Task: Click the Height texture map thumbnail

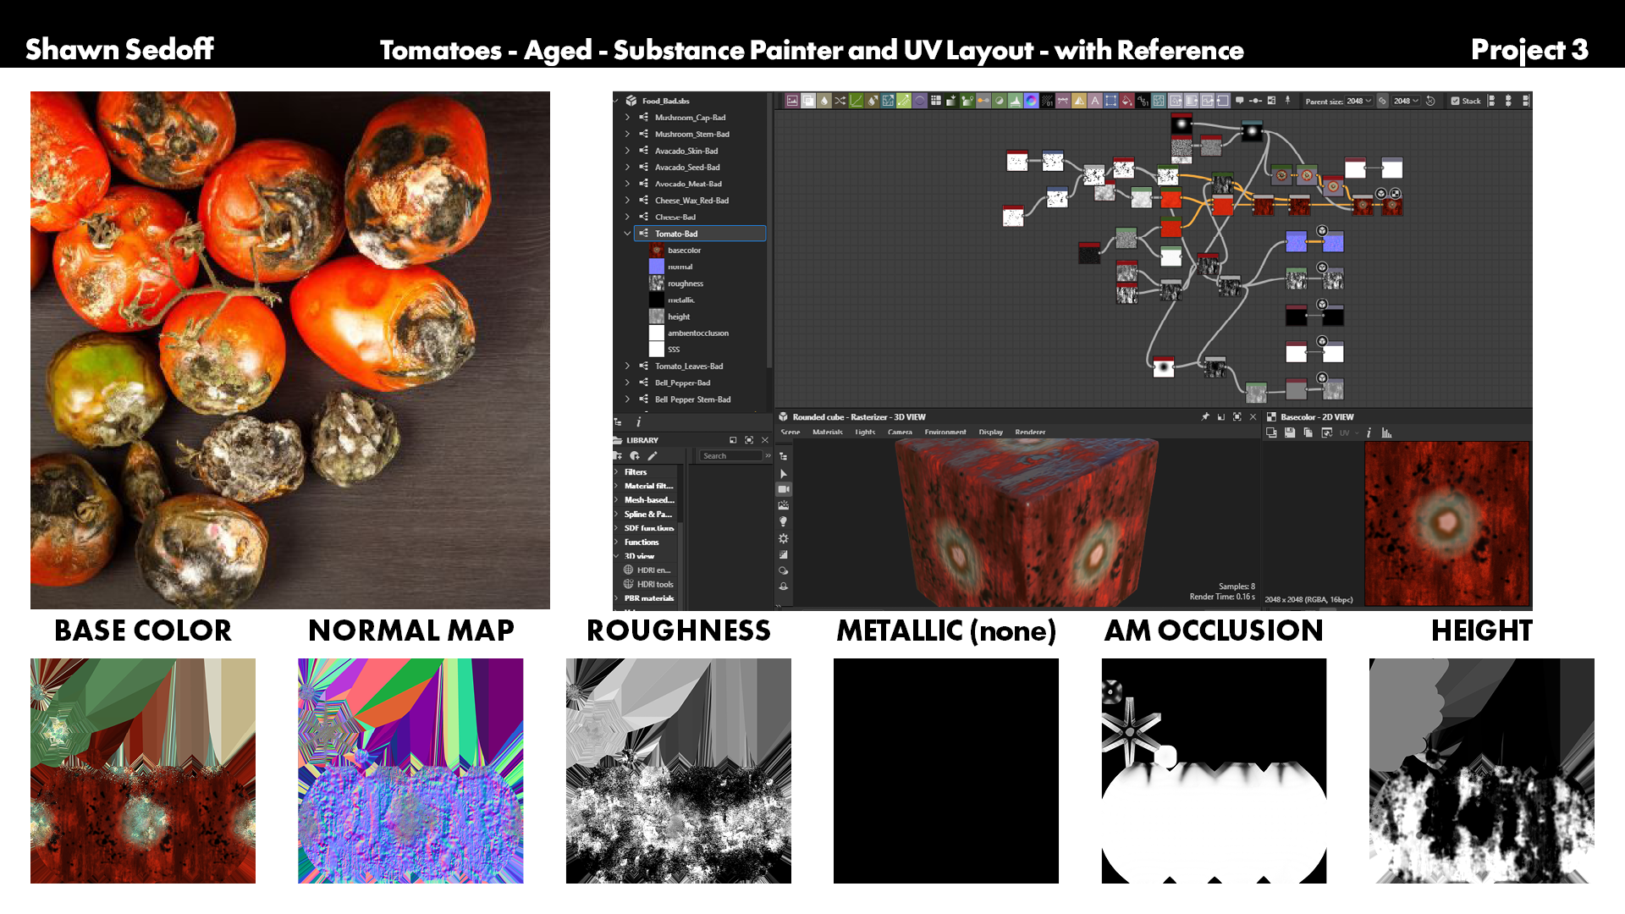Action: 1482,771
